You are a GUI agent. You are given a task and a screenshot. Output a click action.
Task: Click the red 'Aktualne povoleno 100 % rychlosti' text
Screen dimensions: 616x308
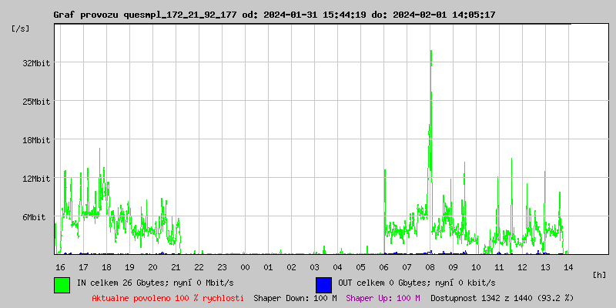pyautogui.click(x=168, y=297)
